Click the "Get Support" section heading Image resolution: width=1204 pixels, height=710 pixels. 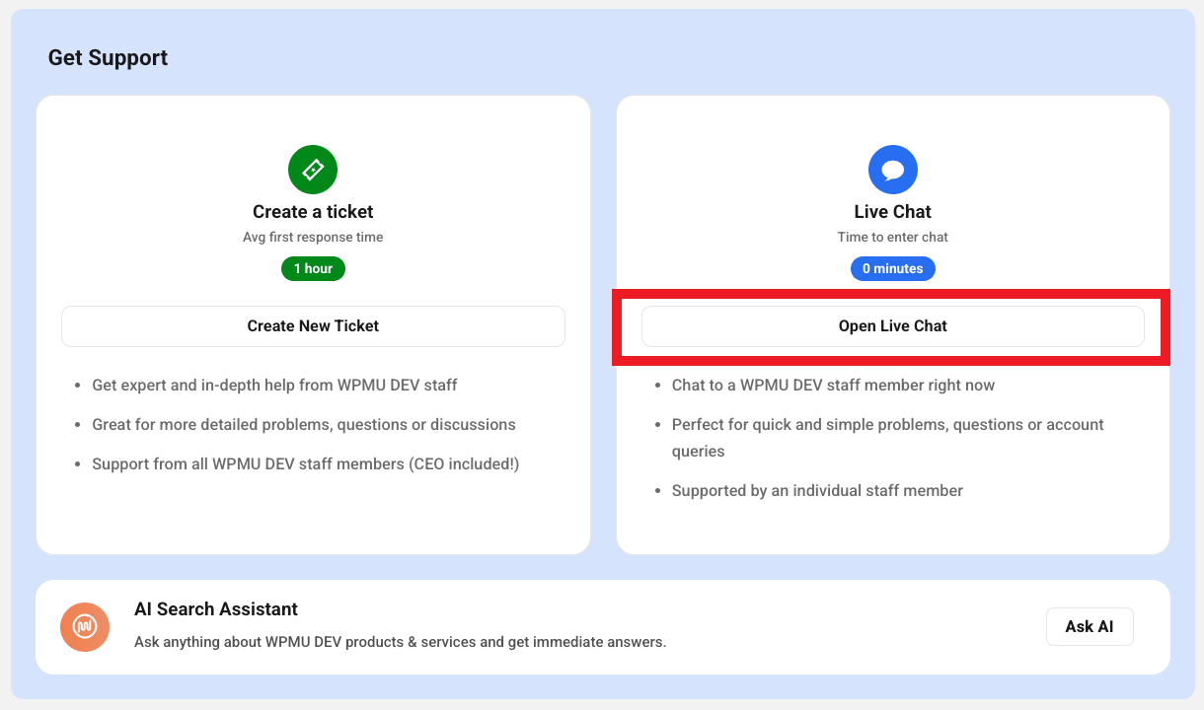(108, 58)
